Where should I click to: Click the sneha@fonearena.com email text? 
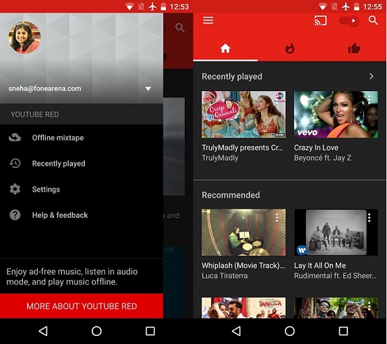click(45, 88)
